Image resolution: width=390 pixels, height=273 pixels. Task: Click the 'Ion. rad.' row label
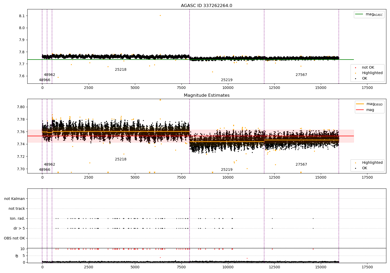pos(17,219)
